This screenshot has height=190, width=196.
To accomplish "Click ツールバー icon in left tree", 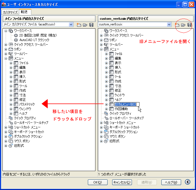I will (11, 54).
